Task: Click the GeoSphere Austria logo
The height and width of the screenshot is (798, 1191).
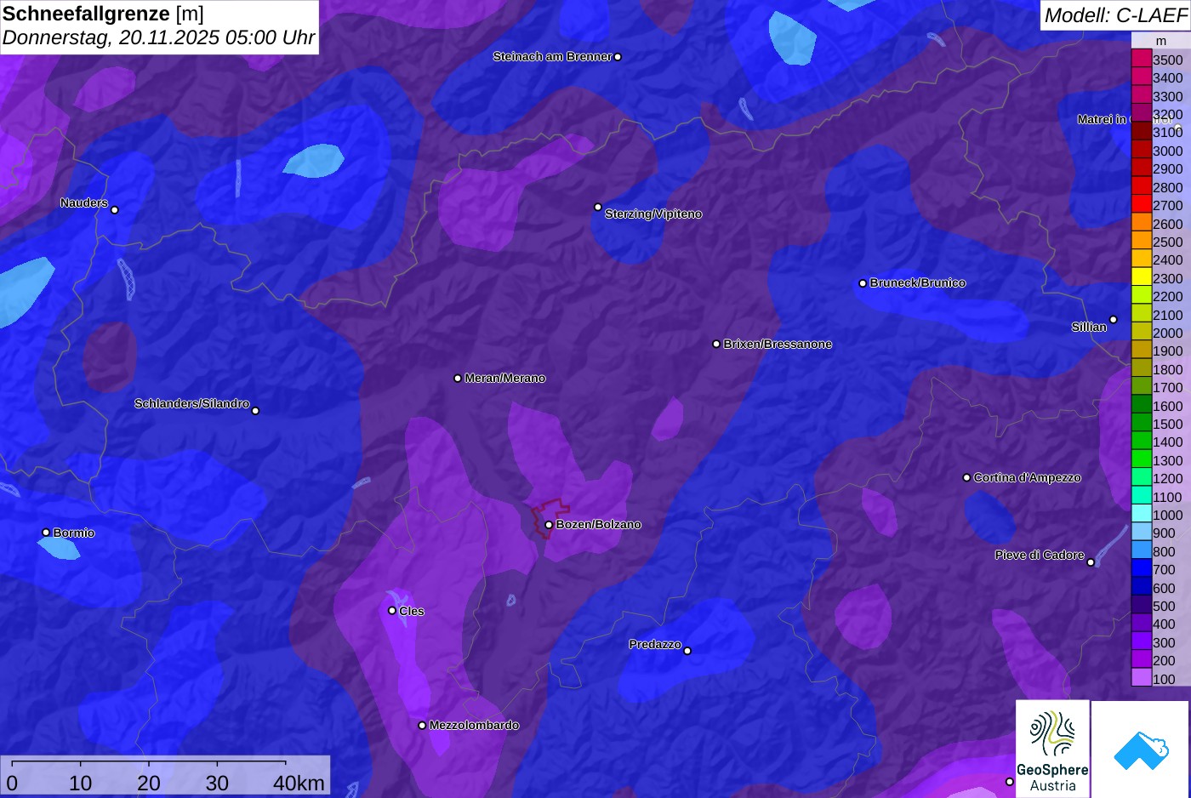Action: click(1052, 749)
